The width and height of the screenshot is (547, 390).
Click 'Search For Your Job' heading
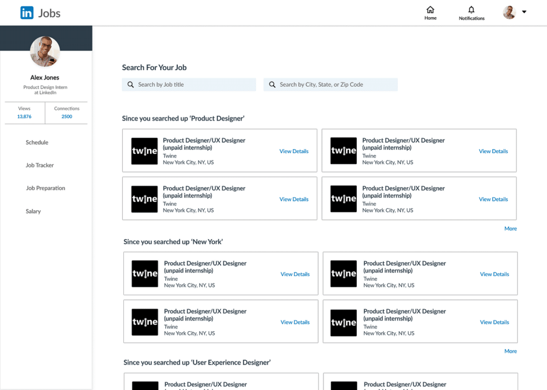coord(154,67)
